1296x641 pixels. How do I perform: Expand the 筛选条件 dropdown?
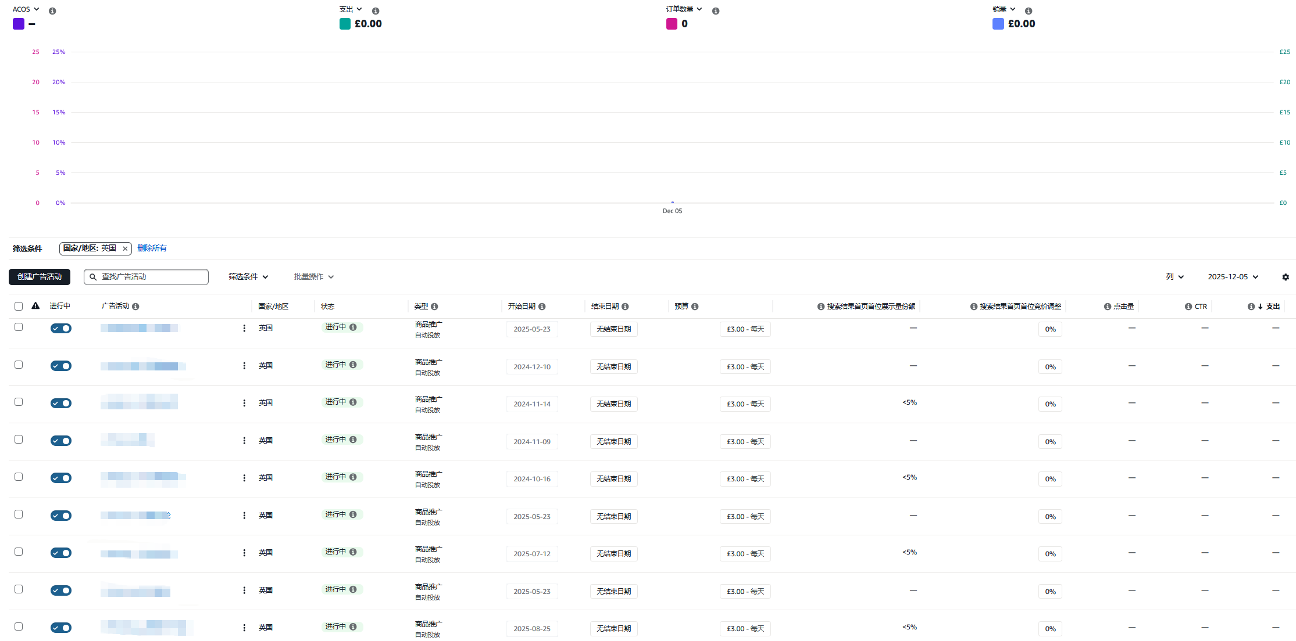248,277
